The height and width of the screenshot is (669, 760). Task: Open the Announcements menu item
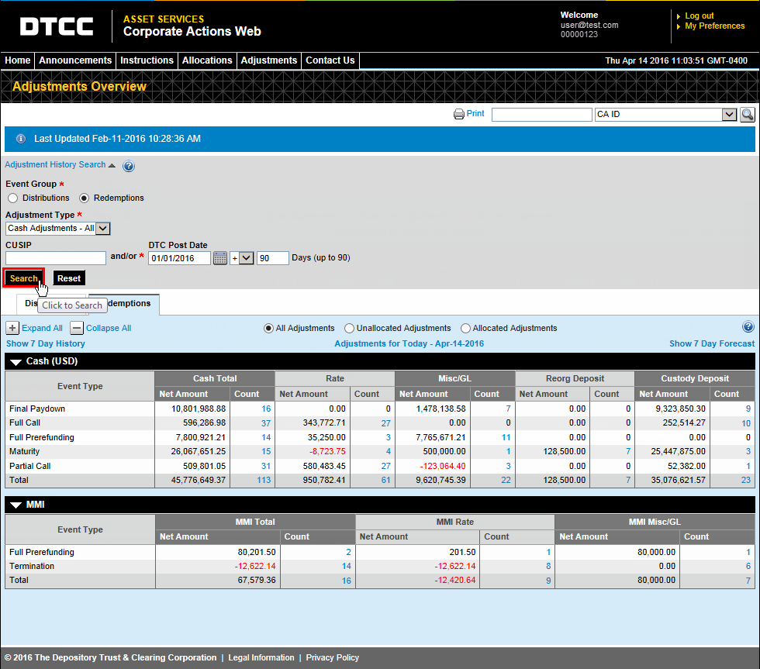click(75, 60)
